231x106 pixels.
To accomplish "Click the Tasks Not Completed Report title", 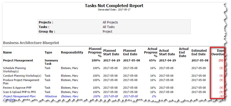I will pos(114,6).
